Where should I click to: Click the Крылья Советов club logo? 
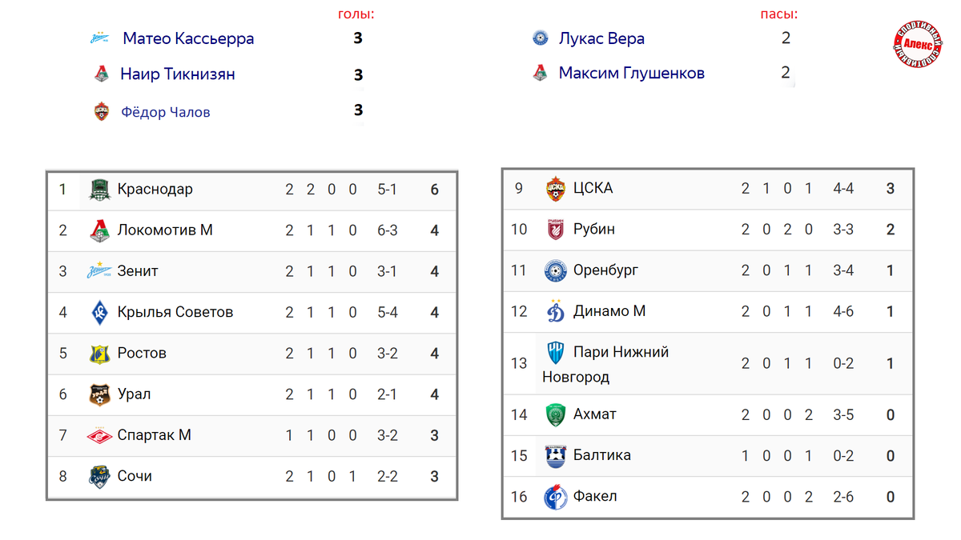click(x=99, y=313)
